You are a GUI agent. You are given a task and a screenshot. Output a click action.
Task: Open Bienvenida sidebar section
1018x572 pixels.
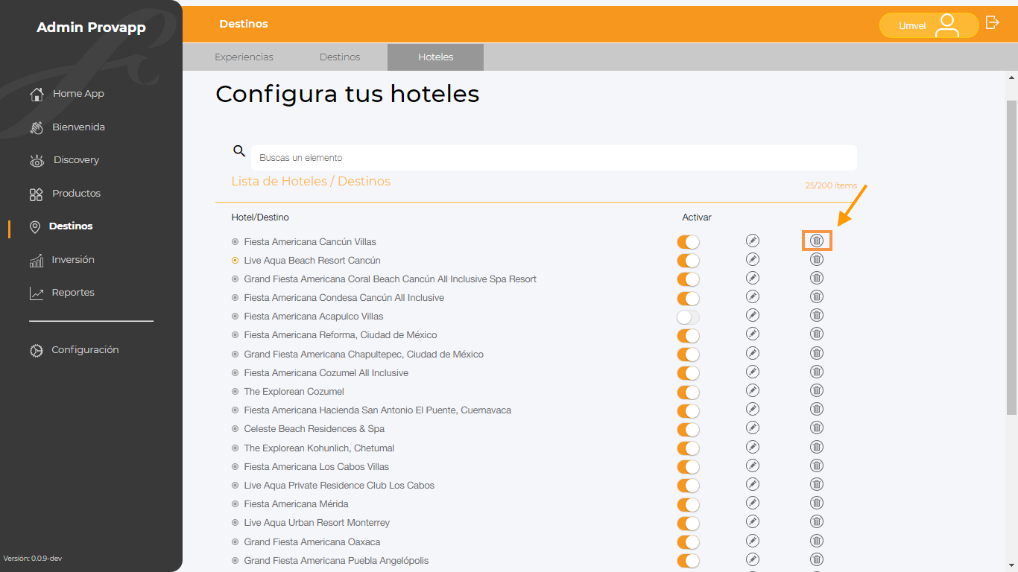tap(67, 127)
